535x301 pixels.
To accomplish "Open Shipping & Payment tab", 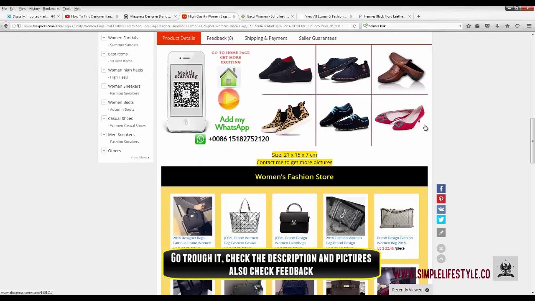I will [266, 38].
